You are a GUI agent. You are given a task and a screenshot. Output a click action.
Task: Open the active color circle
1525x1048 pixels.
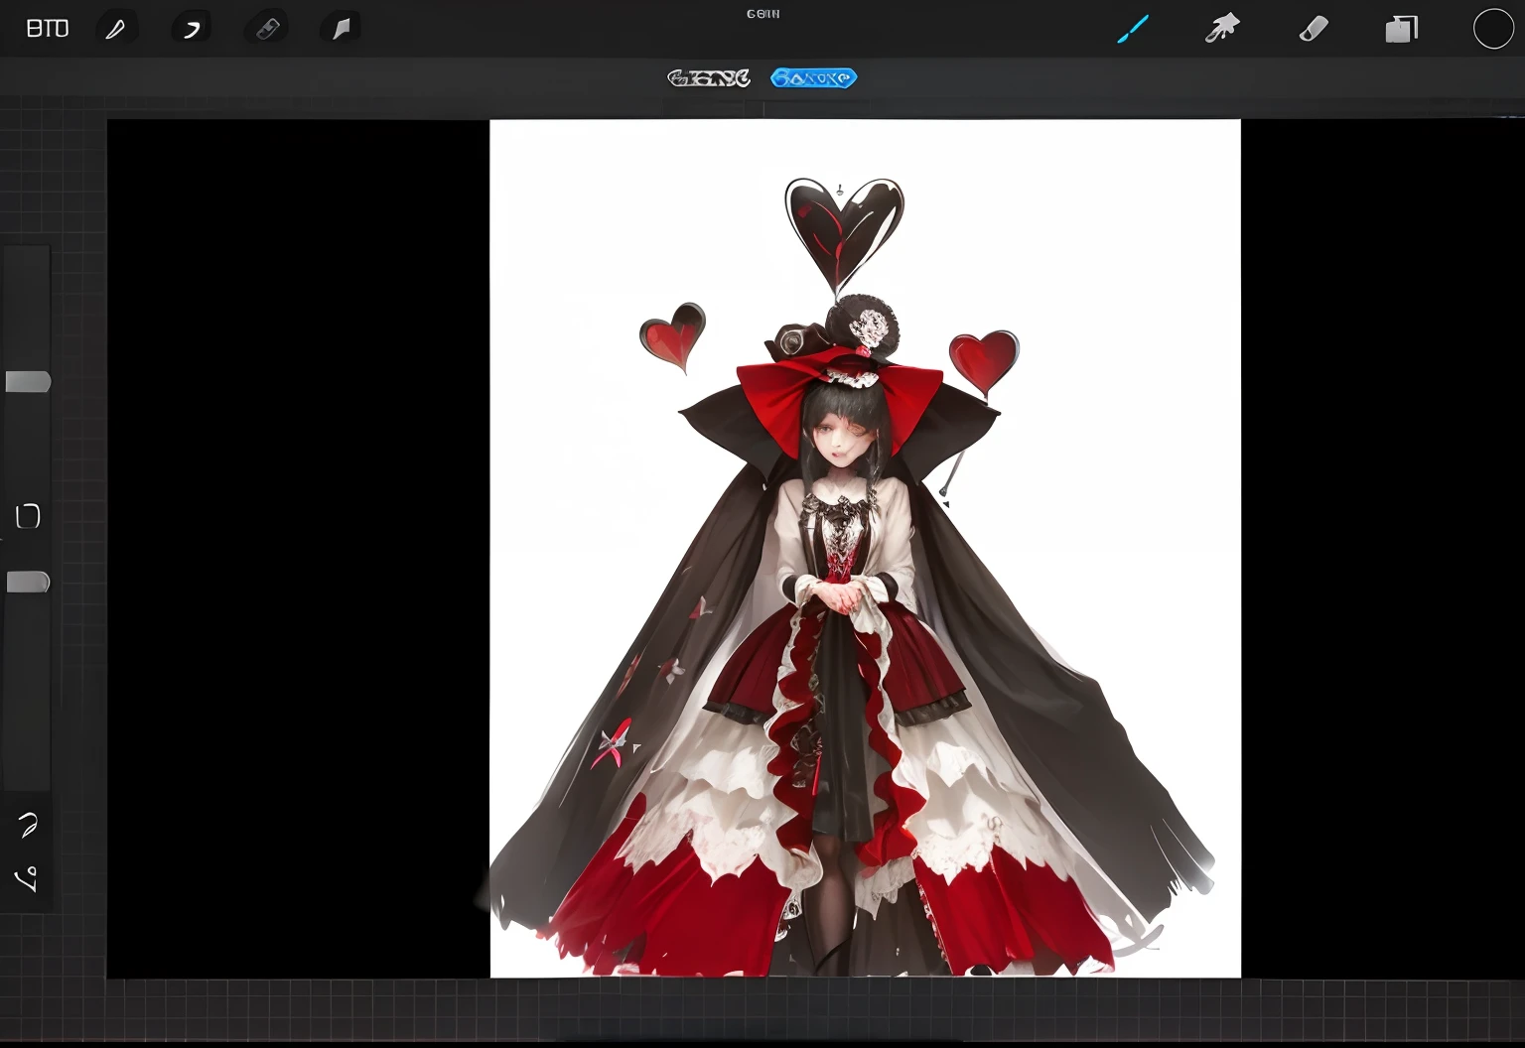pos(1493,29)
